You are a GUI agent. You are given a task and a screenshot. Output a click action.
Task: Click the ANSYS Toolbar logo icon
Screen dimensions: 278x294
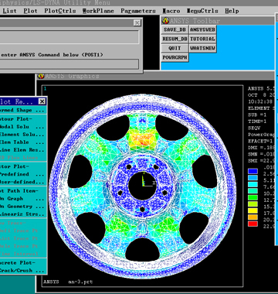pyautogui.click(x=166, y=21)
